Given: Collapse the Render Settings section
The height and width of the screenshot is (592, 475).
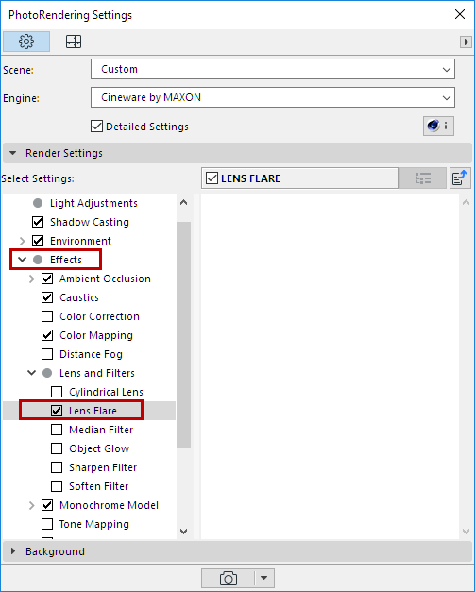Looking at the screenshot, I should pyautogui.click(x=13, y=153).
